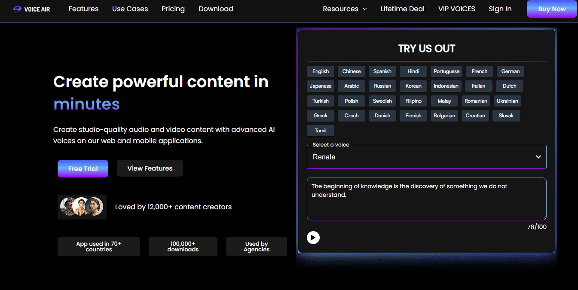Open the Features menu item
This screenshot has height=290, width=578.
click(83, 9)
